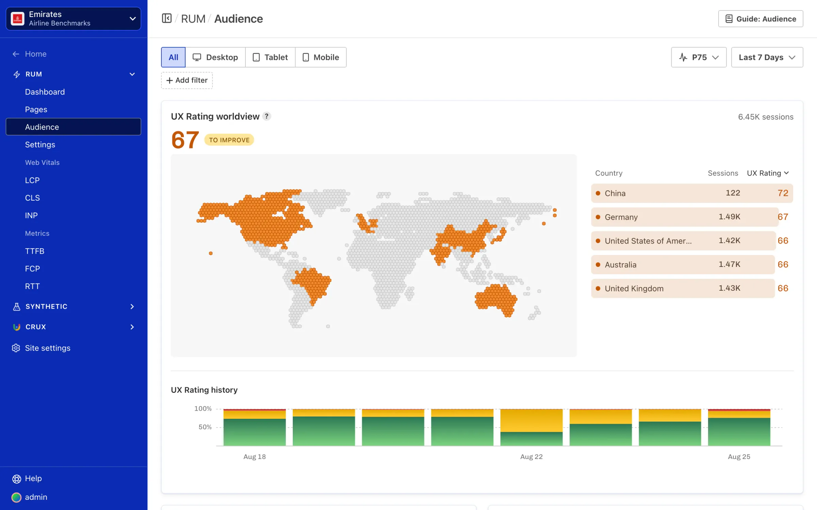The image size is (817, 510).
Task: Click the Site settings gear icon
Action: [x=16, y=348]
